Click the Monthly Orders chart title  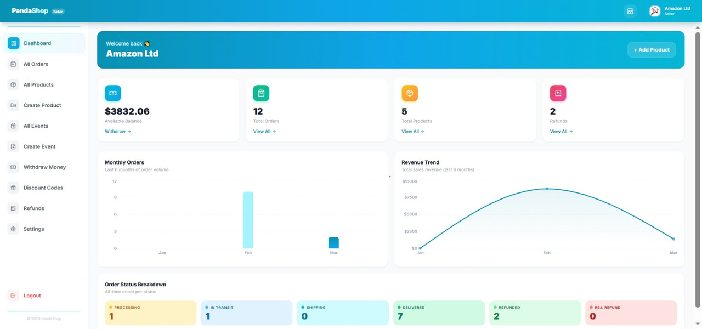124,162
